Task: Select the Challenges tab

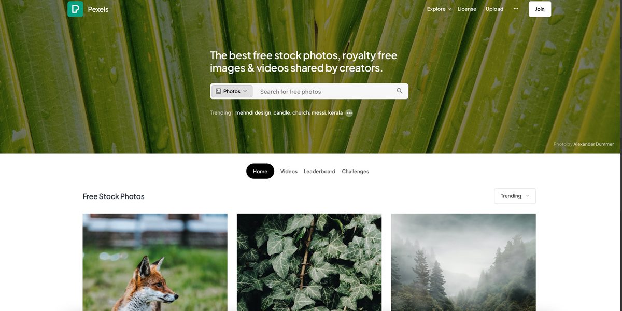Action: coord(355,171)
